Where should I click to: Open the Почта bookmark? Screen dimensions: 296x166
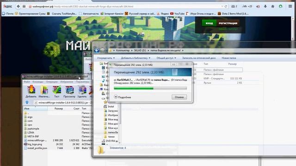point(8,13)
